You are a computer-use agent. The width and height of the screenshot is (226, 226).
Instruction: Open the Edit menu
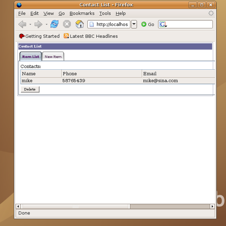(x=34, y=14)
